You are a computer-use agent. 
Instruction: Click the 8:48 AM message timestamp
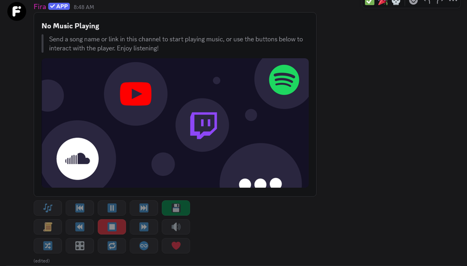[x=84, y=7]
